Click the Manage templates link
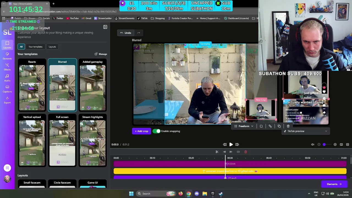The image size is (352, 198). coord(101,54)
